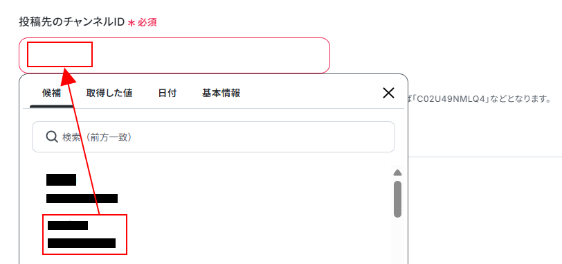Click the scrollbar thumb of the candidate list
Screen dimensions: 562x264
397,199
